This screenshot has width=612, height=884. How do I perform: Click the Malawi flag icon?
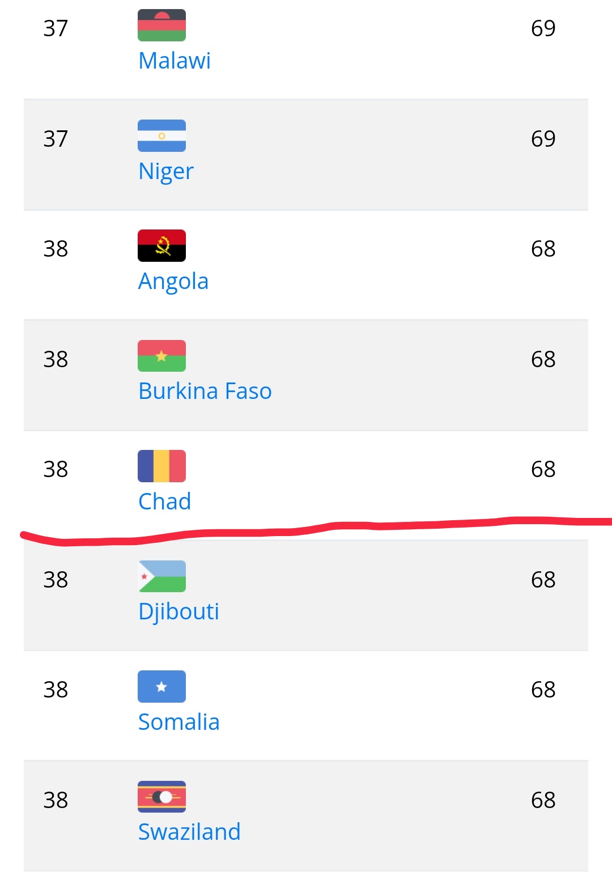(161, 25)
